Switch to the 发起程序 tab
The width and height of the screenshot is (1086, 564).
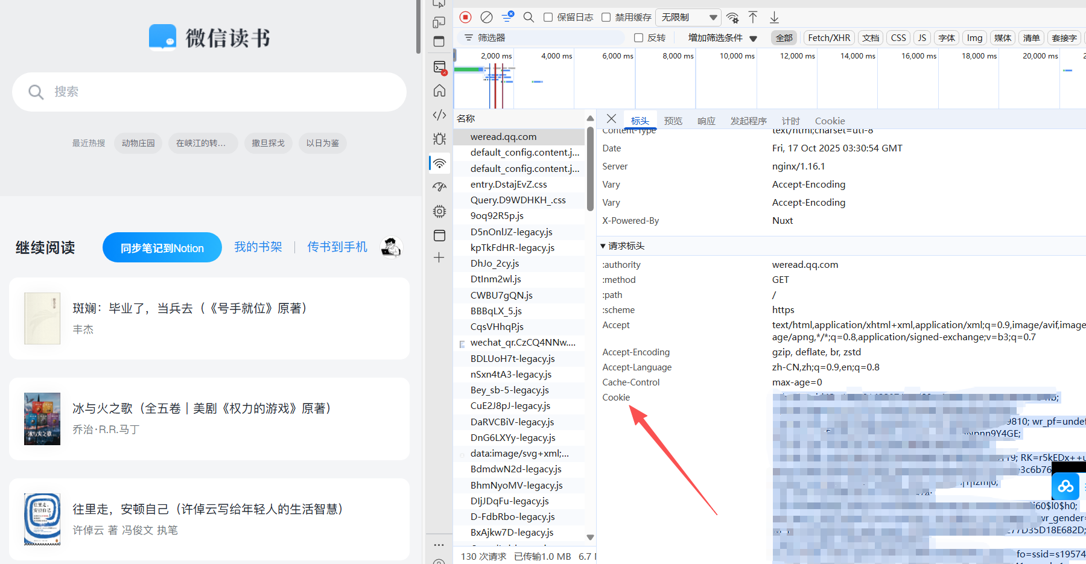click(748, 121)
